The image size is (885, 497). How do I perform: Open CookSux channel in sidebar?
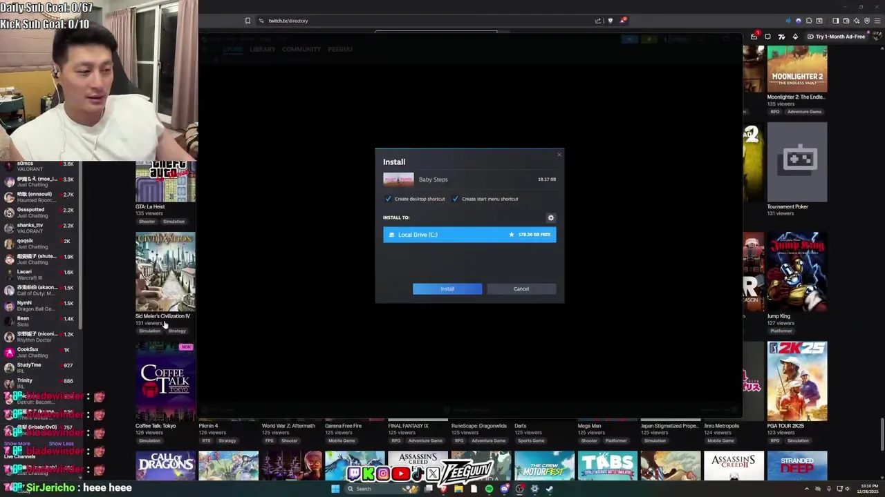[x=41, y=352]
